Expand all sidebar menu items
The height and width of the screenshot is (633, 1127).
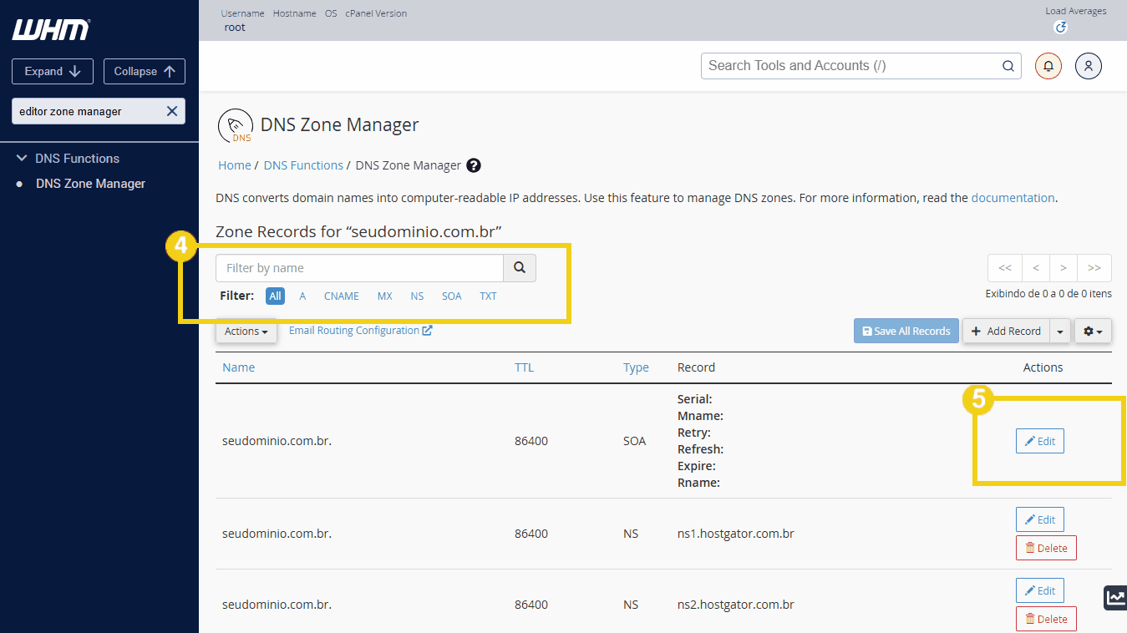coord(53,72)
